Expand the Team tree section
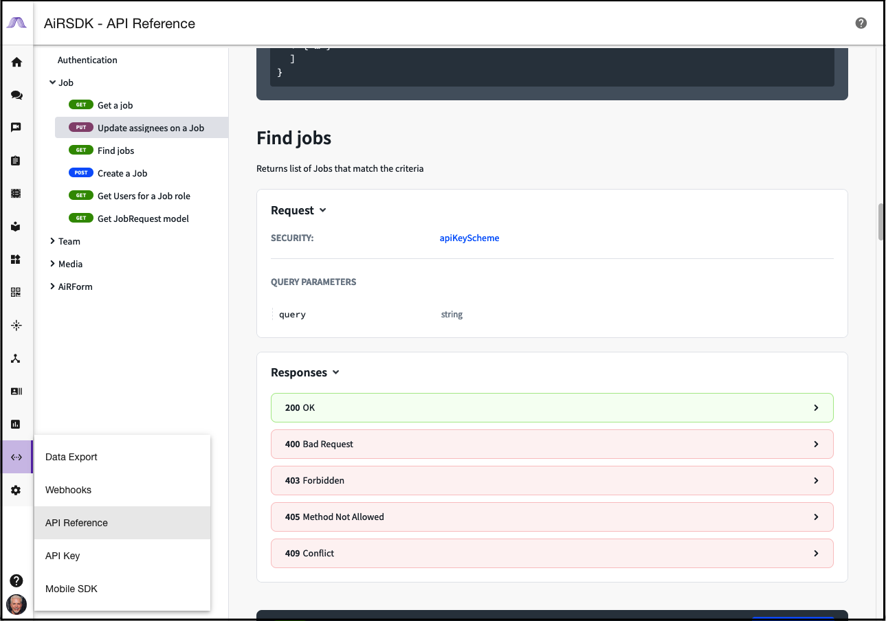 click(52, 241)
